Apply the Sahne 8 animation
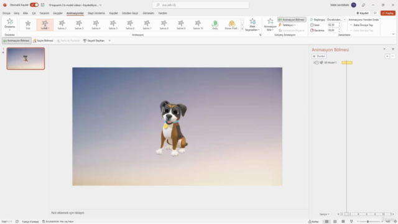The width and height of the screenshot is (398, 224). tap(164, 25)
